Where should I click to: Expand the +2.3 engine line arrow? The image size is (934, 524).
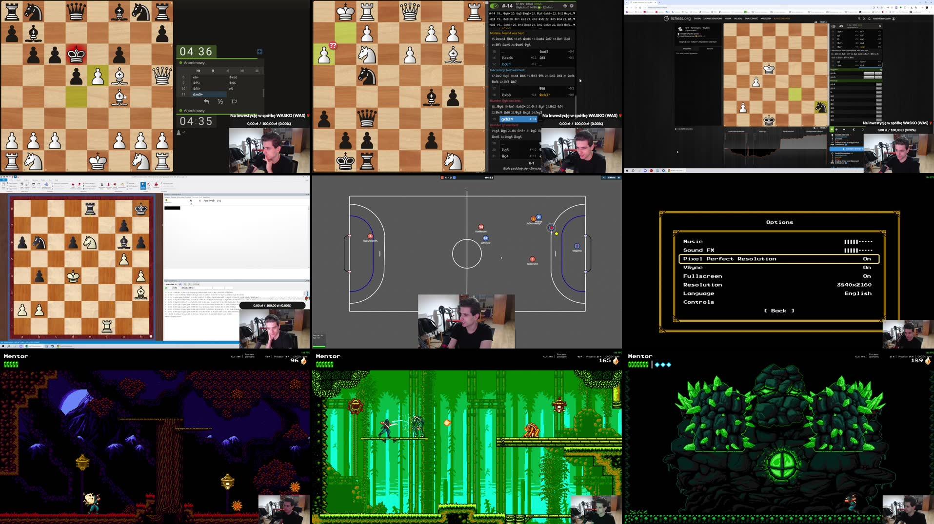[574, 19]
